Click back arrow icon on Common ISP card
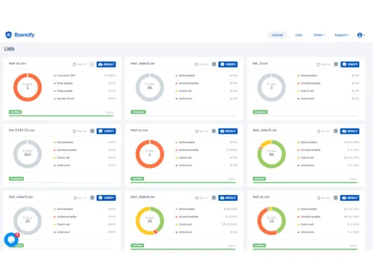This screenshot has width=373, height=280. [x=92, y=64]
